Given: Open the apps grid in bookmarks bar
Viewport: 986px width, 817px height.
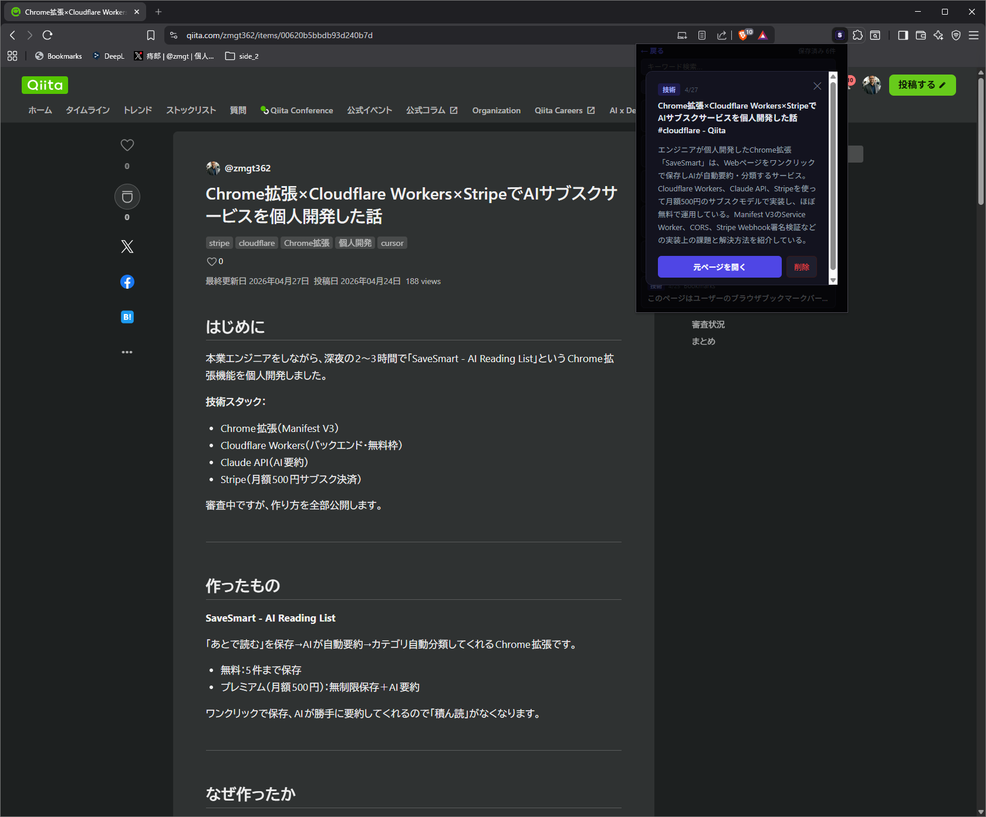Looking at the screenshot, I should coord(12,56).
